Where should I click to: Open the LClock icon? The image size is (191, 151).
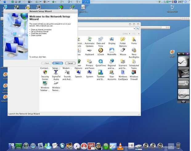(101, 52)
